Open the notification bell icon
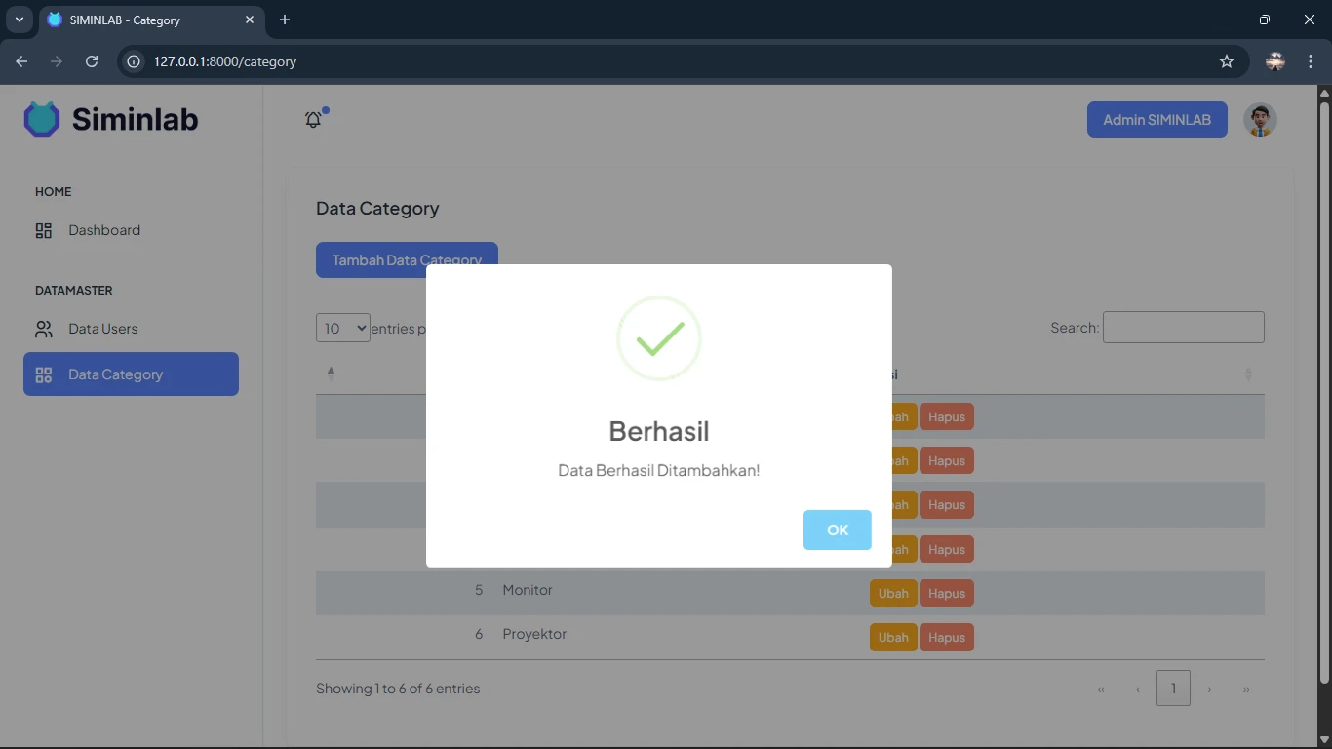 click(x=313, y=119)
